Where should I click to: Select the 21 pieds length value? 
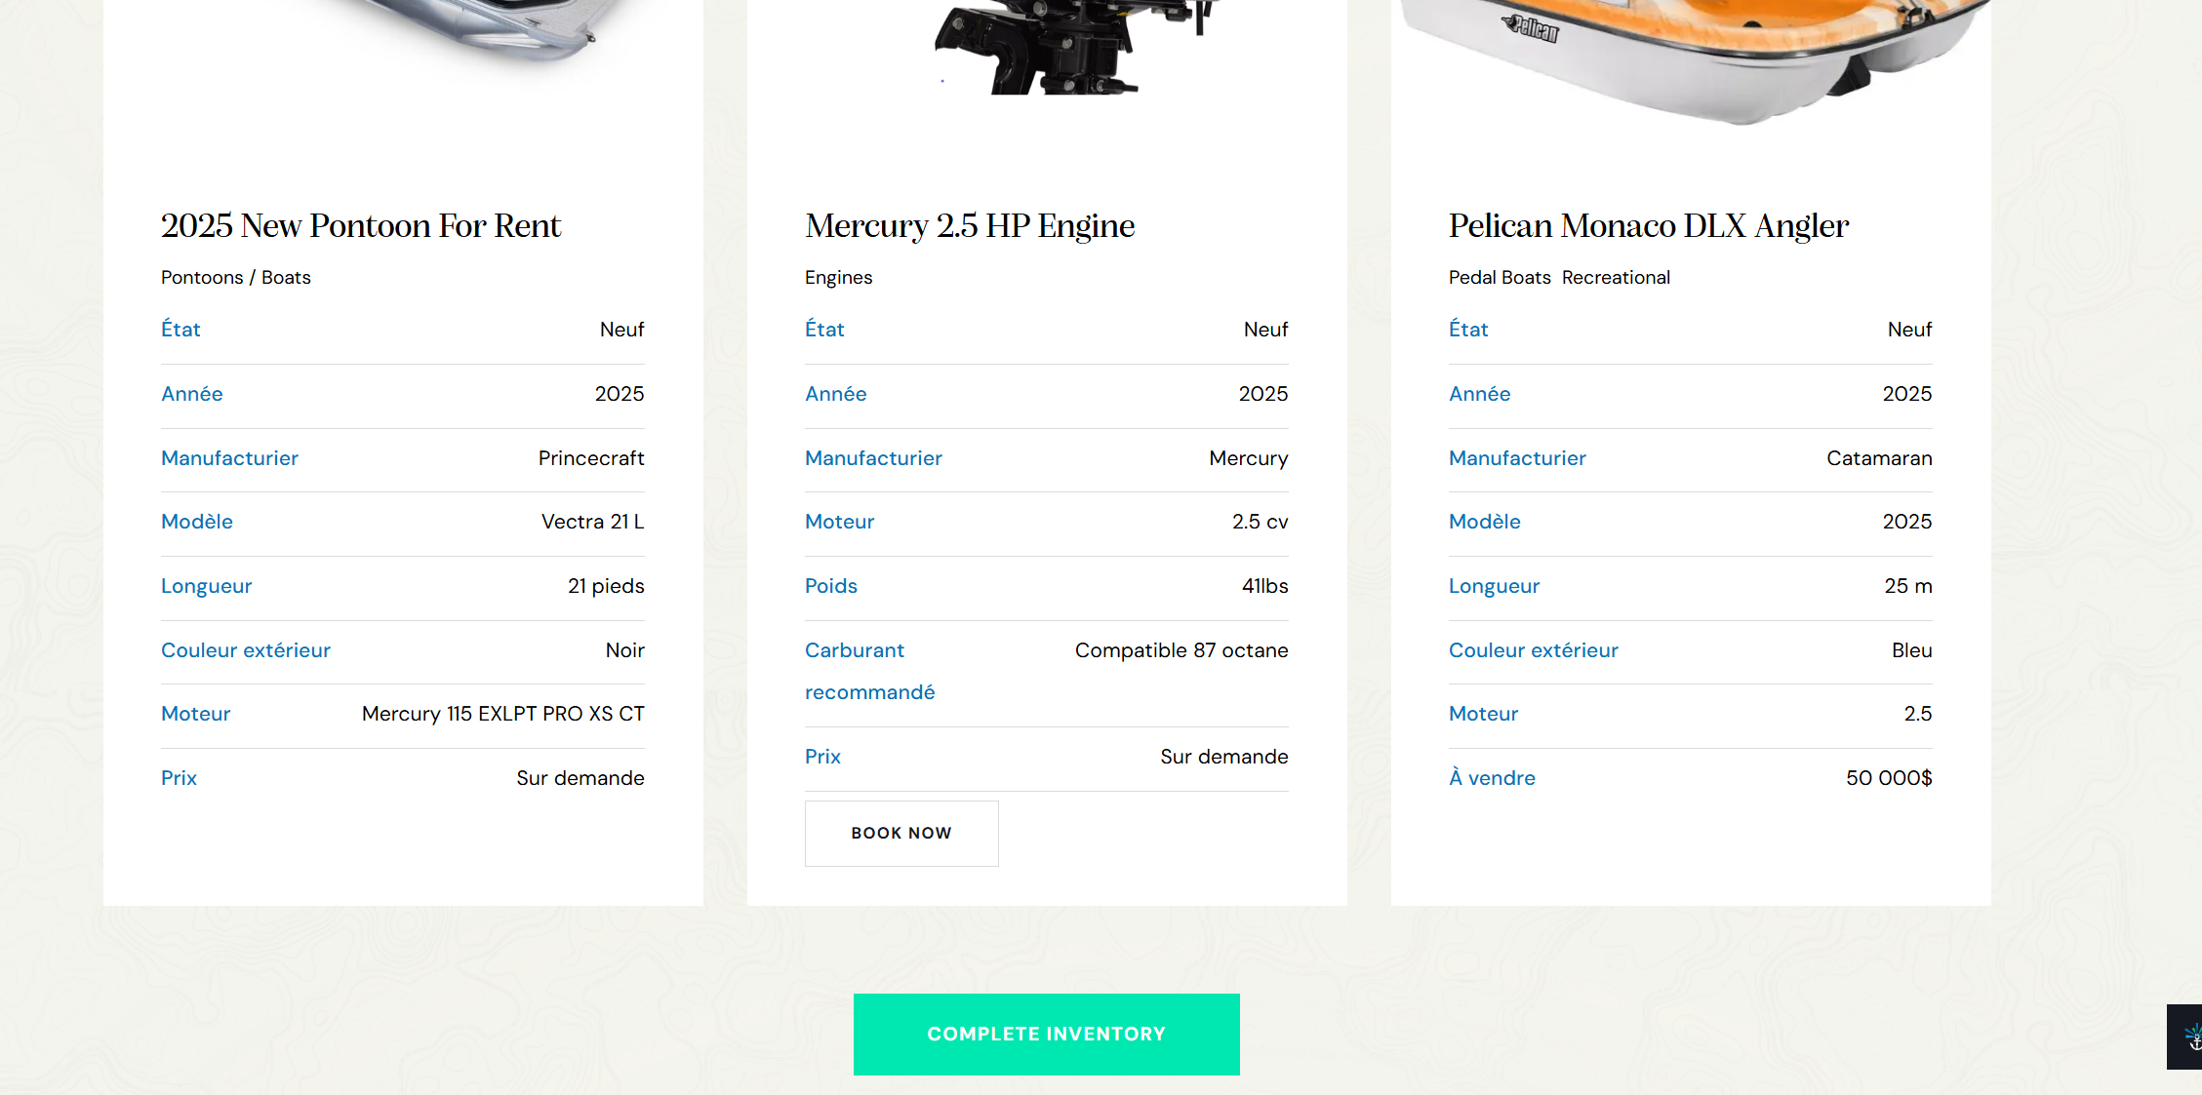tap(606, 586)
